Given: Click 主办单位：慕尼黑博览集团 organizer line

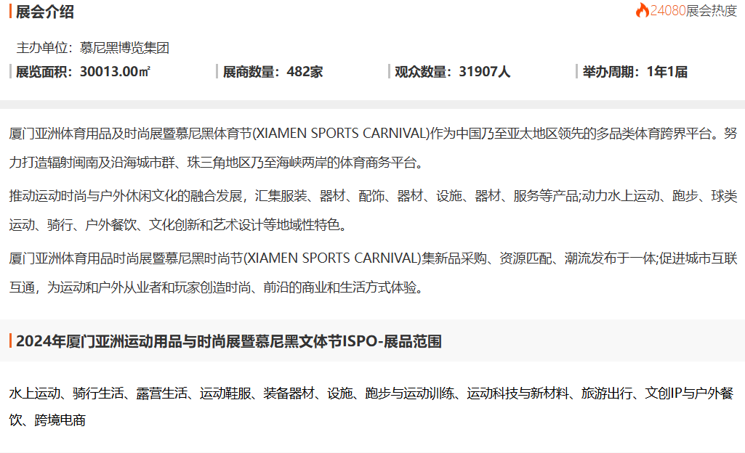Looking at the screenshot, I should pos(92,47).
